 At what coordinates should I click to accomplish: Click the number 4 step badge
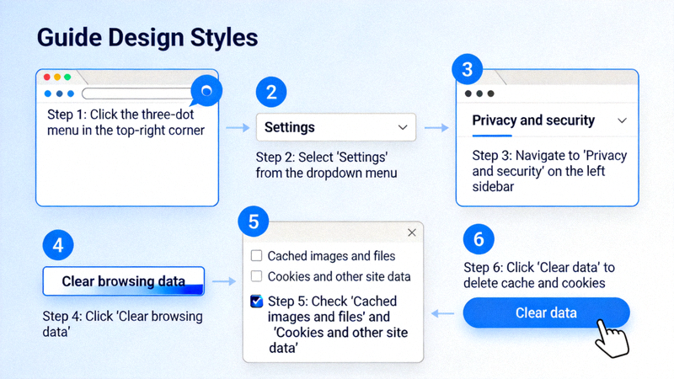tap(57, 246)
